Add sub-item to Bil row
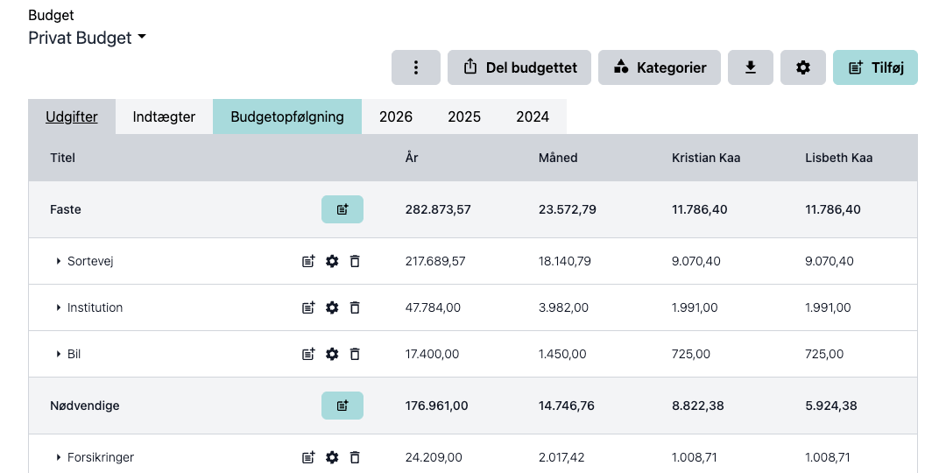The width and height of the screenshot is (946, 473). pos(308,354)
